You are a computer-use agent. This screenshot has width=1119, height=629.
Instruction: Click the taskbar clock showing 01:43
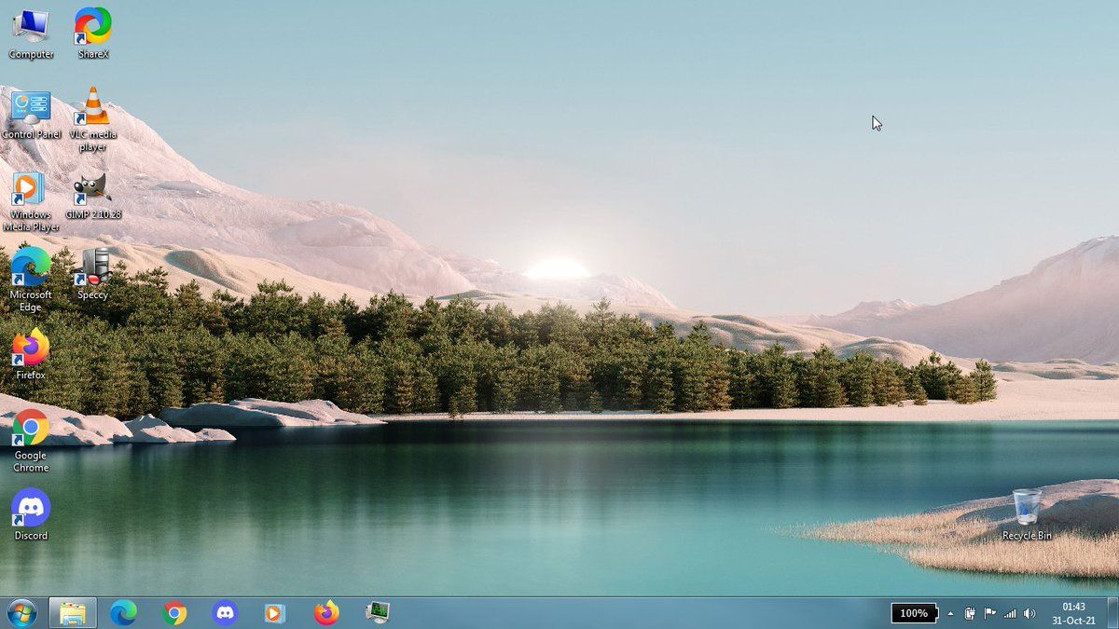1074,613
